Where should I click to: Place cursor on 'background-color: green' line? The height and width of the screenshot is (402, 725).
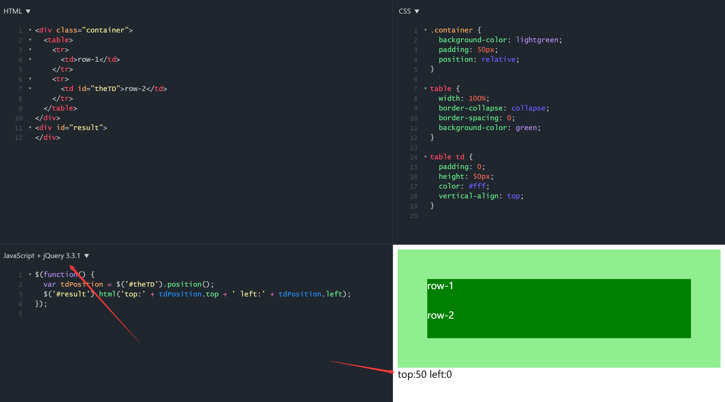coord(490,128)
